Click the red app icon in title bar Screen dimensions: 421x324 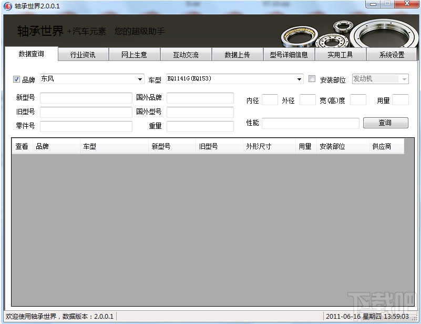click(x=8, y=6)
